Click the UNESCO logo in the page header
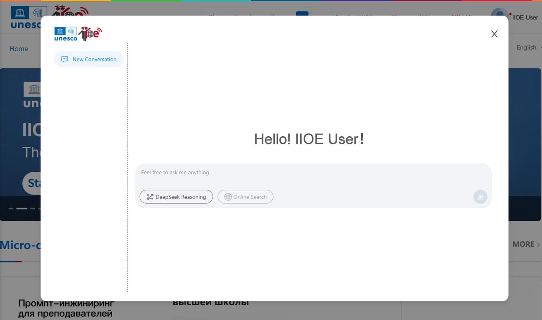Viewport: 542px width, 320px height. pos(25,18)
